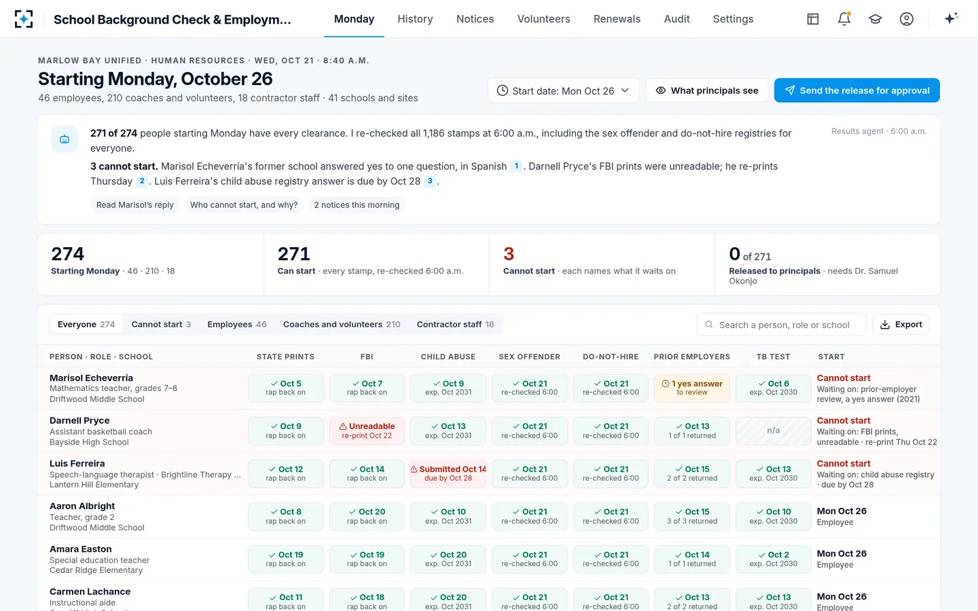Ask Who cannot start, and why?
Image resolution: width=978 pixels, height=611 pixels.
coord(244,205)
